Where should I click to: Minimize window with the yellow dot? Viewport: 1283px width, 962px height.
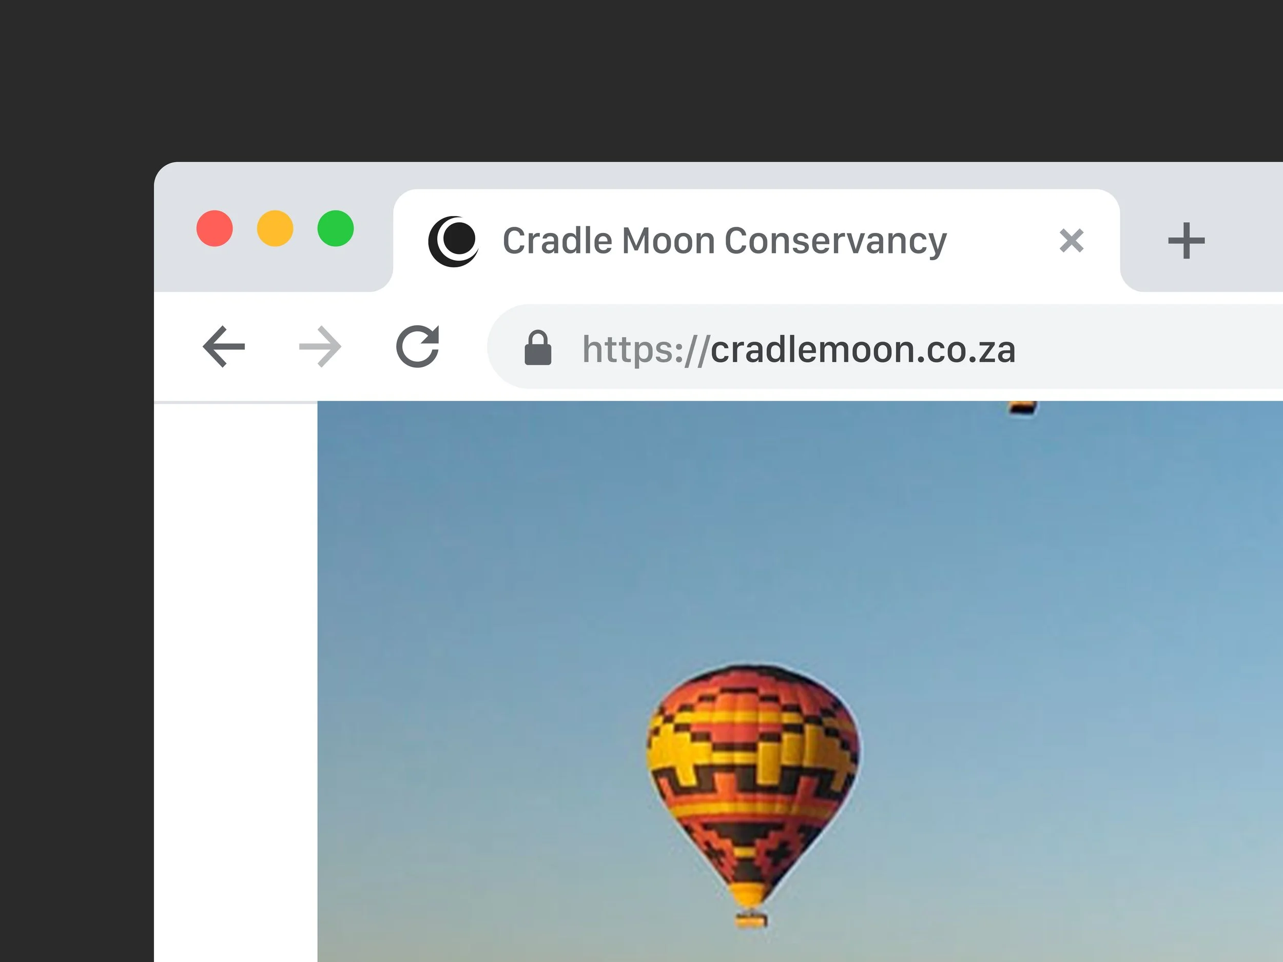(x=275, y=228)
